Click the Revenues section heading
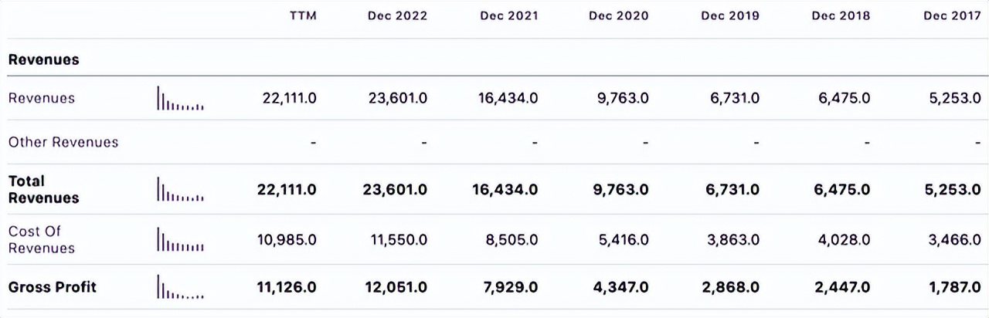This screenshot has width=989, height=318. [44, 59]
